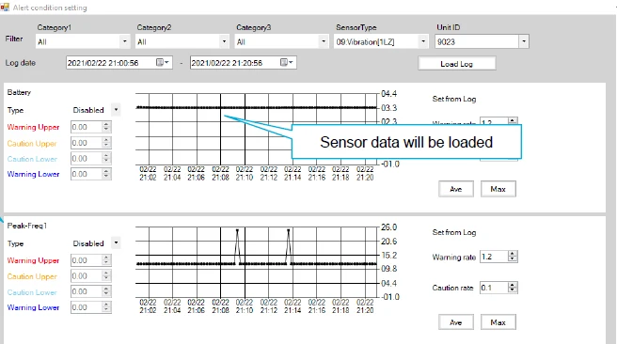Image resolution: width=617 pixels, height=344 pixels.
Task: Click the Alert condition setting window icon
Action: coord(5,8)
